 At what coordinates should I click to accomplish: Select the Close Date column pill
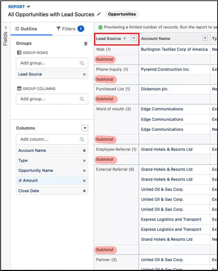(x=52, y=191)
